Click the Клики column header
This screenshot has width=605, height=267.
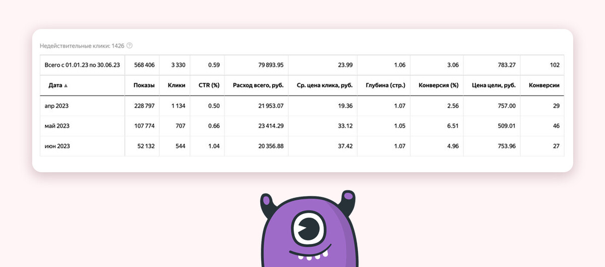click(x=176, y=85)
